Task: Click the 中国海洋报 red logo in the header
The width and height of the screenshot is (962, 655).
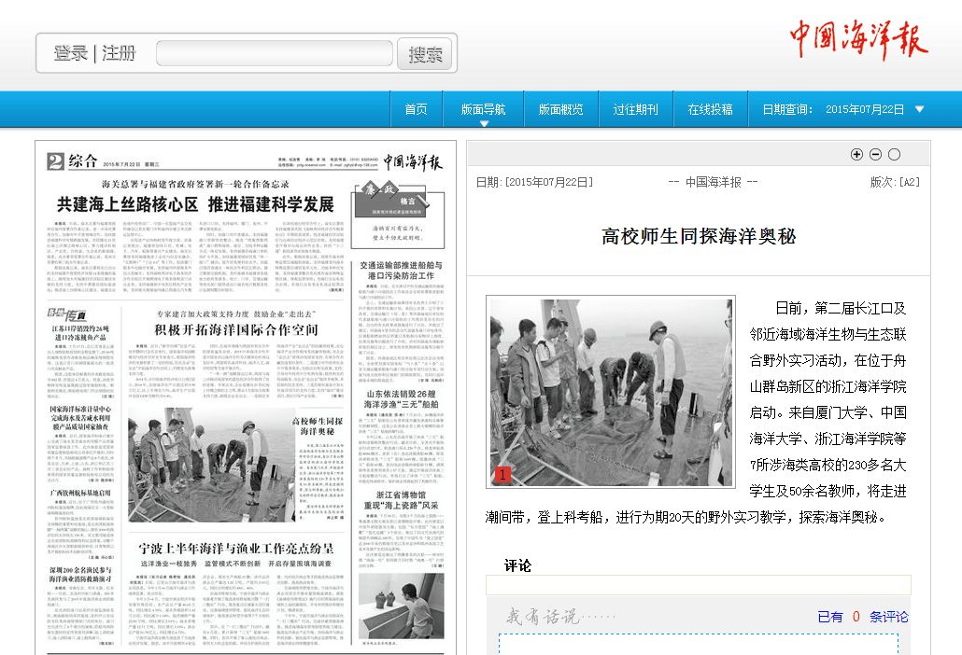Action: [x=859, y=39]
